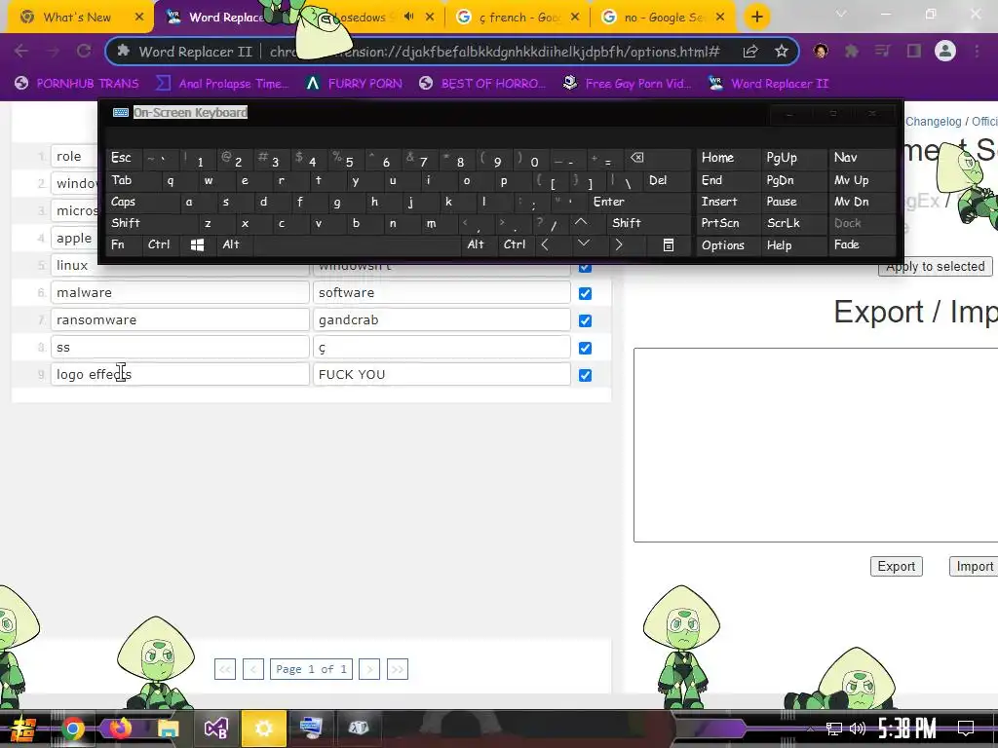This screenshot has height=748, width=998.
Task: Open volume control in system tray
Action: click(858, 729)
